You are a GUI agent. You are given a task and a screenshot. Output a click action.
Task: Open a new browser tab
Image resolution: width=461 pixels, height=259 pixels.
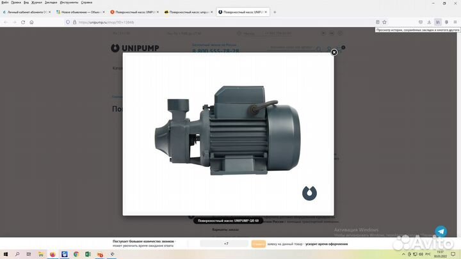(275, 12)
